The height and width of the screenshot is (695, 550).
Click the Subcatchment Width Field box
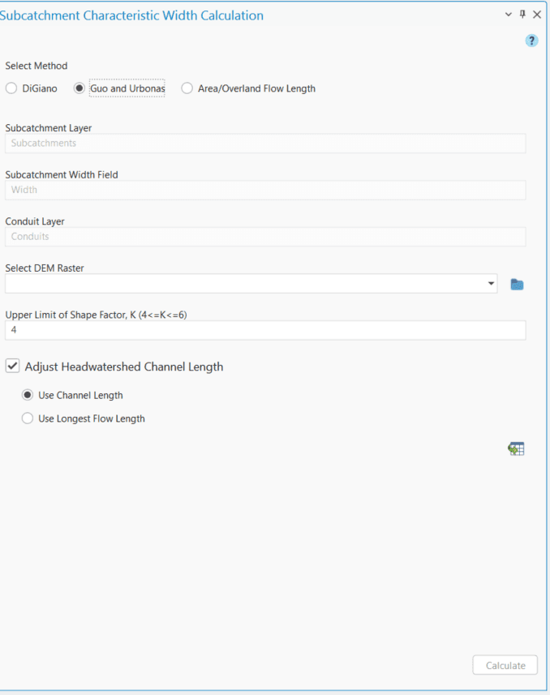coord(243,190)
